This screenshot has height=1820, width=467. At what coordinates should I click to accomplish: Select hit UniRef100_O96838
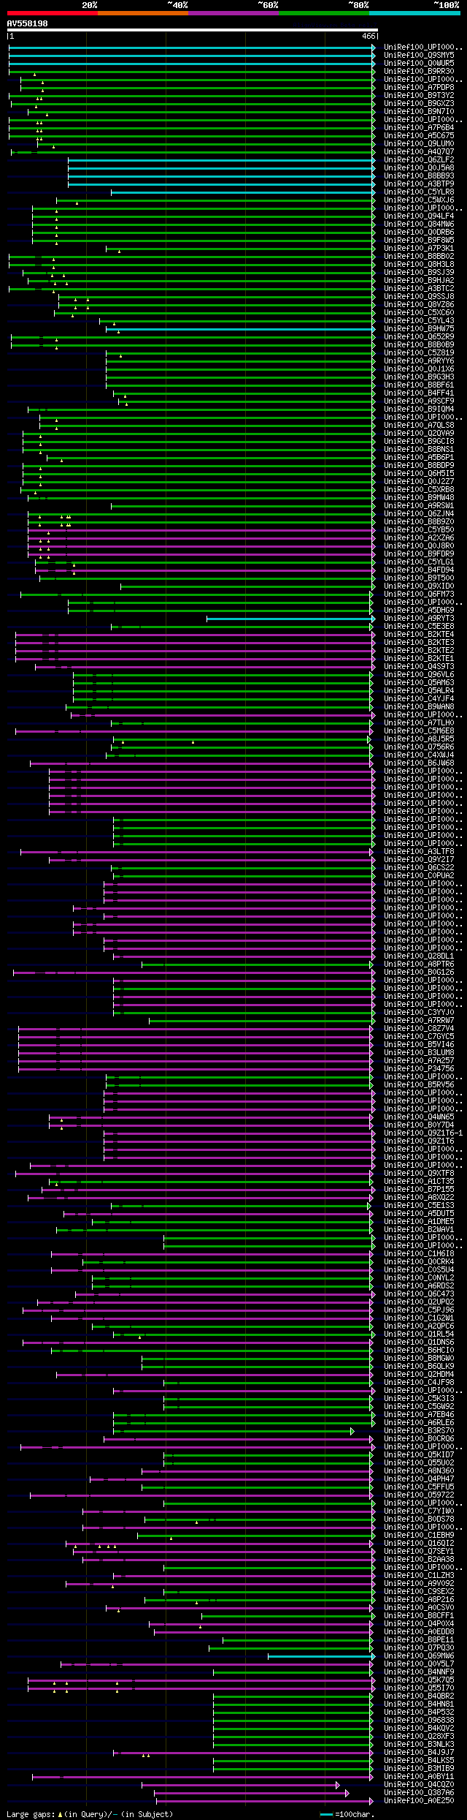(x=419, y=1720)
